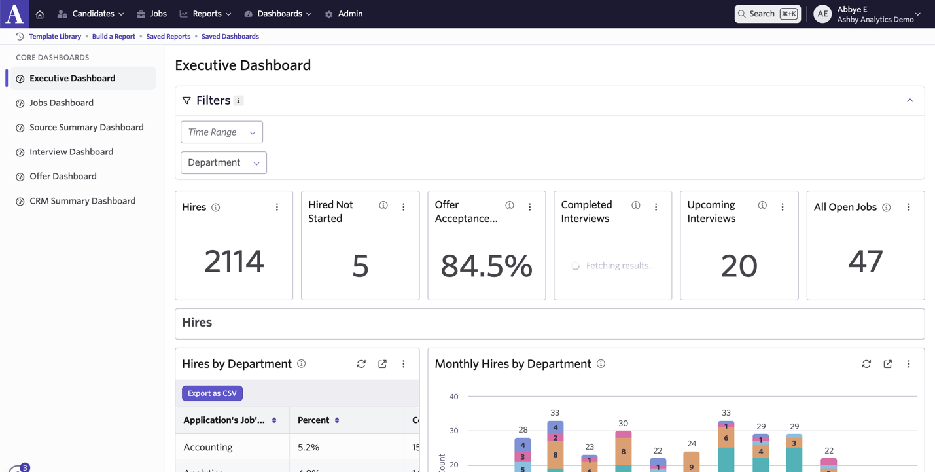Viewport: 935px width, 472px height.
Task: Open the Time Range dropdown
Action: coord(222,132)
